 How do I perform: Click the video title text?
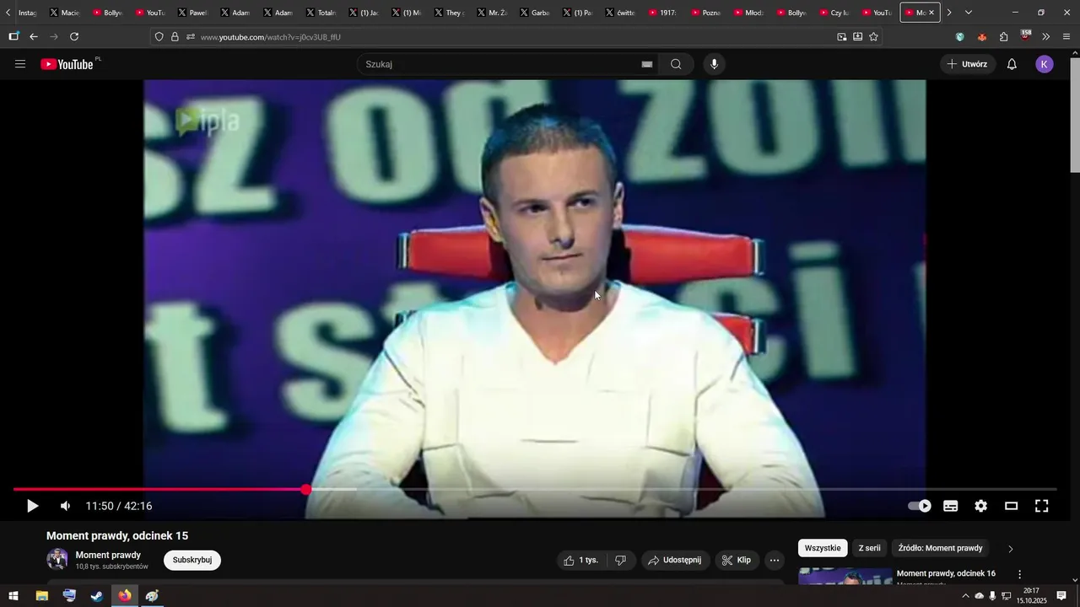(117, 535)
